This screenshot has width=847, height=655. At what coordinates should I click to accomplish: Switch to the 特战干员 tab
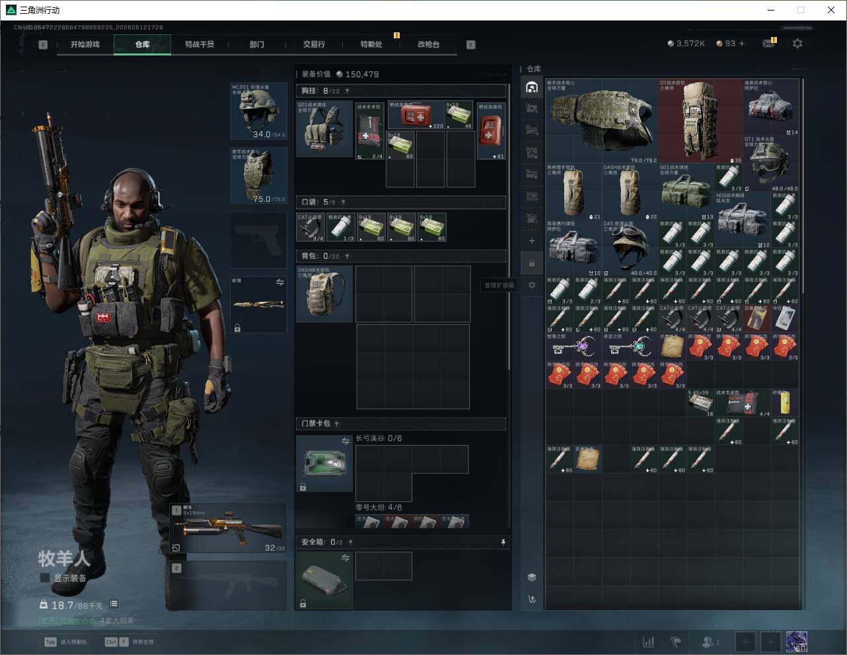(200, 44)
